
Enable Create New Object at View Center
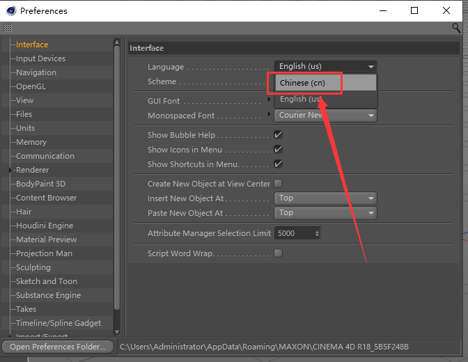278,184
